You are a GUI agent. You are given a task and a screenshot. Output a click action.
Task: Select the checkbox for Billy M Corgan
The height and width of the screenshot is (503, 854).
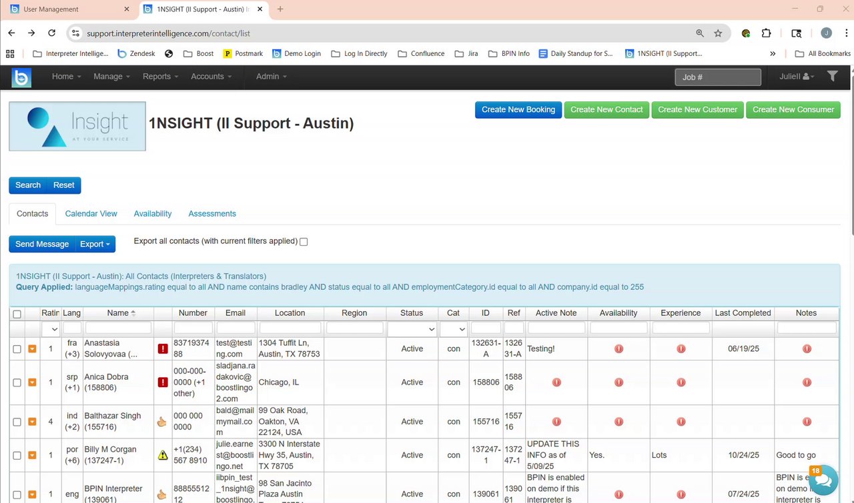click(17, 456)
